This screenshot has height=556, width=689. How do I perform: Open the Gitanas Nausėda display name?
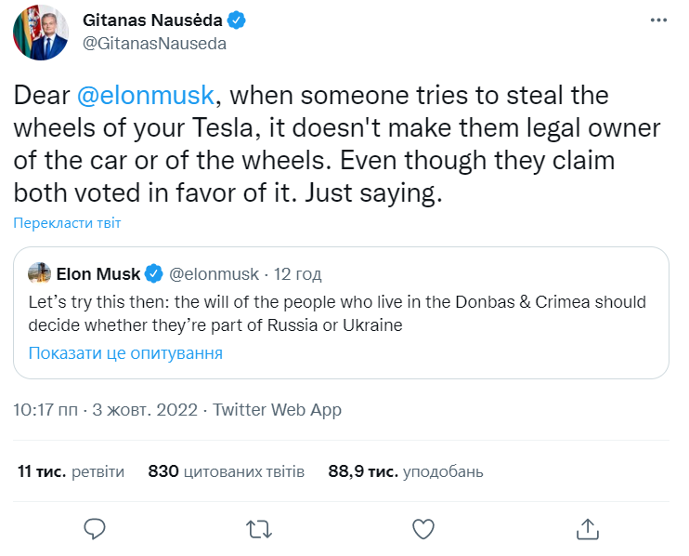pyautogui.click(x=152, y=20)
